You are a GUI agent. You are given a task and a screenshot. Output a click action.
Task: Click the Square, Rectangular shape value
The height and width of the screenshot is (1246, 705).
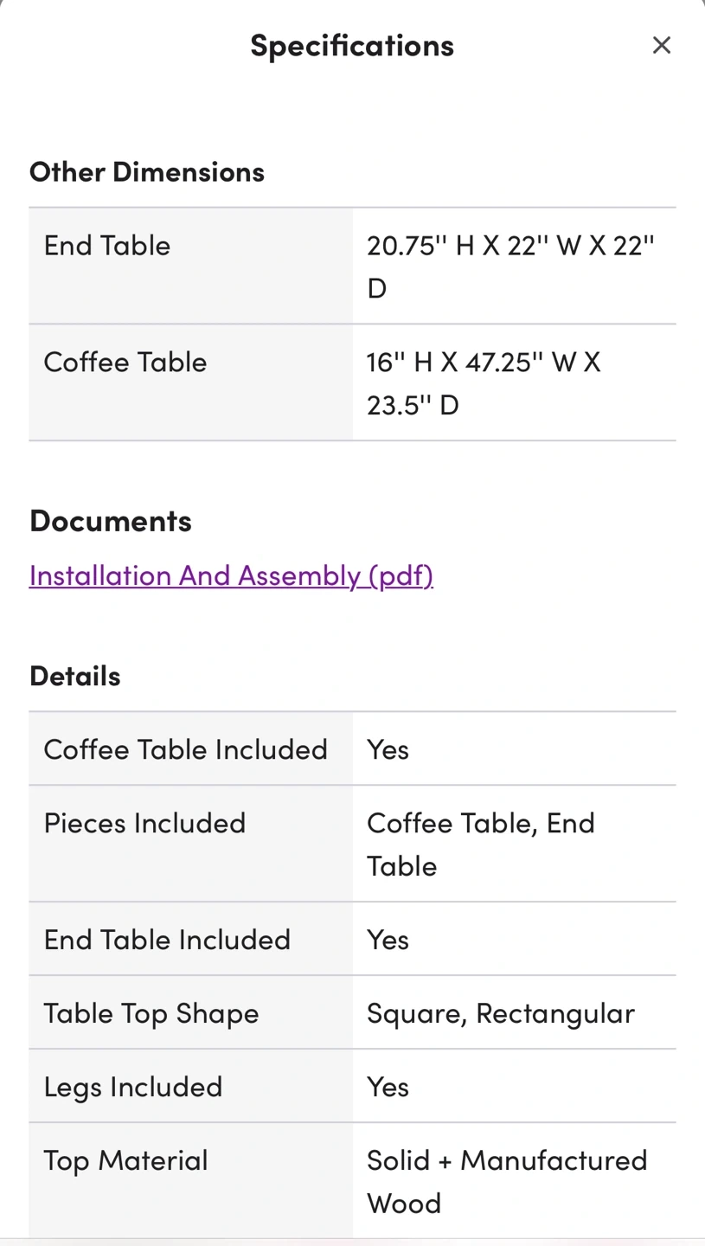[x=501, y=1013]
